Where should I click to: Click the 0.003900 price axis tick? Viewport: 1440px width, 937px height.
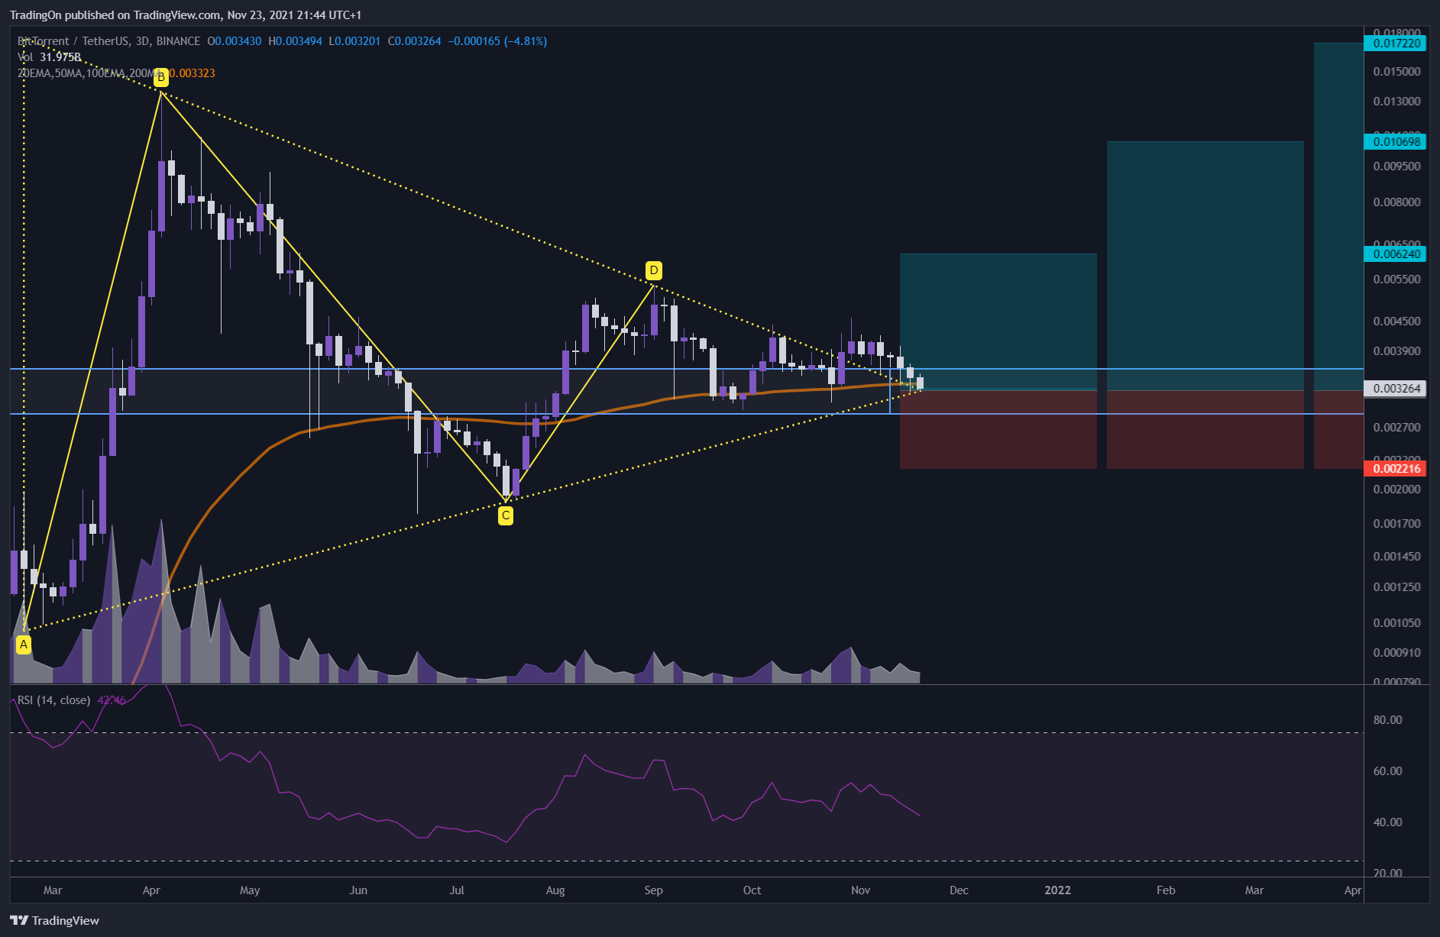[x=1397, y=351]
